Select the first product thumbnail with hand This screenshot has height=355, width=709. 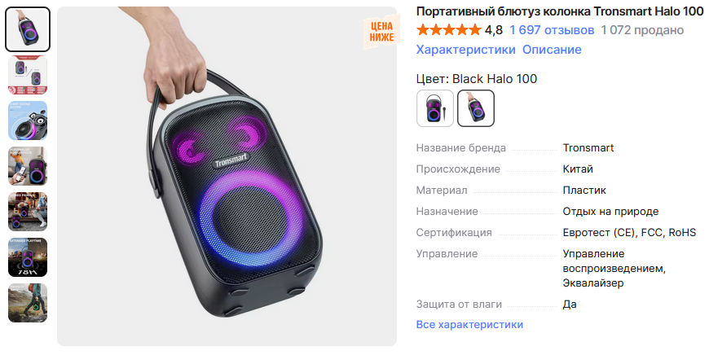[x=28, y=29]
